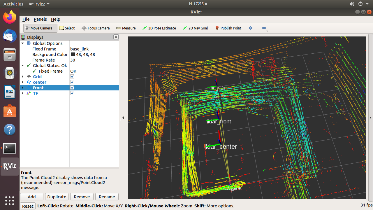The image size is (373, 210).
Task: Activate the 2D Nav Goal tool
Action: 195,28
